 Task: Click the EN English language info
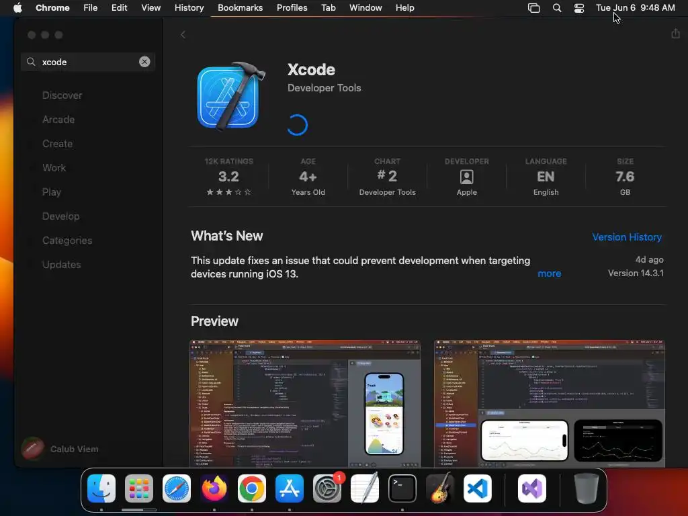point(546,177)
